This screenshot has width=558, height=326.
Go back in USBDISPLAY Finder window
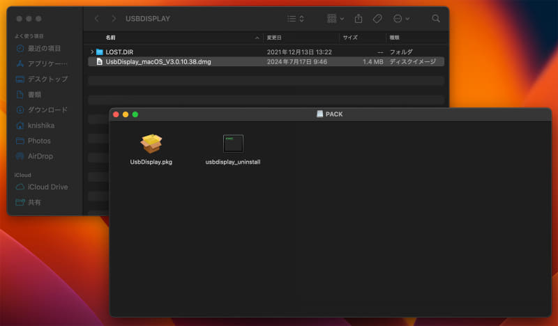[97, 19]
